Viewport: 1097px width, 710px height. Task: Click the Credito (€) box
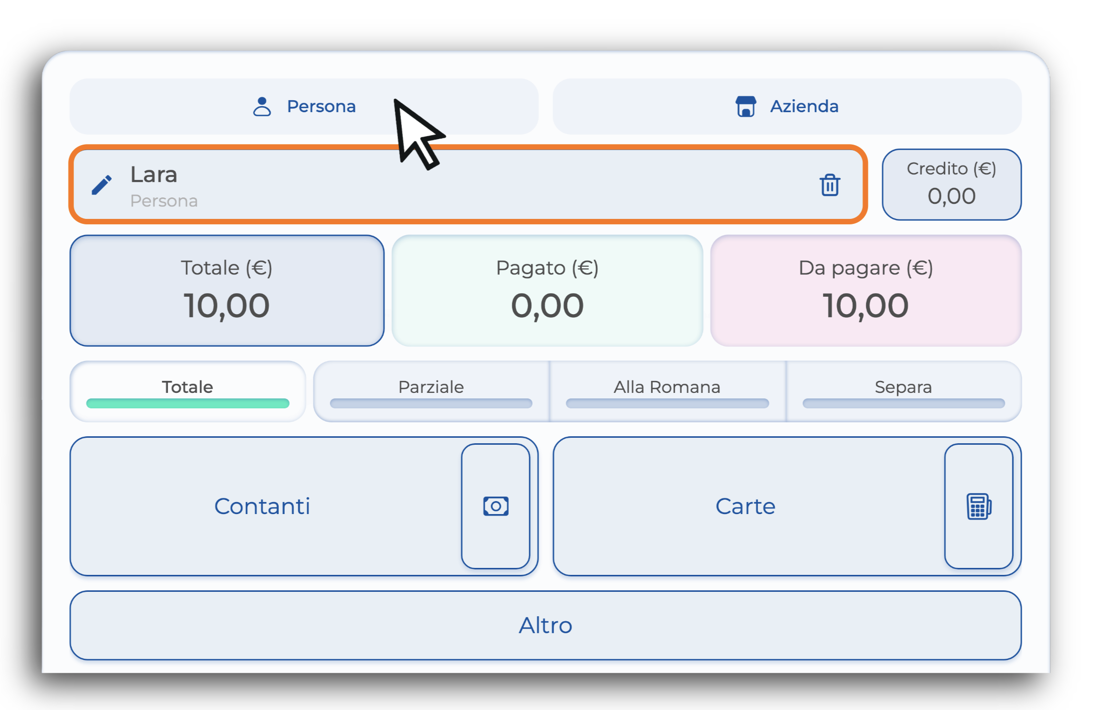coord(951,184)
